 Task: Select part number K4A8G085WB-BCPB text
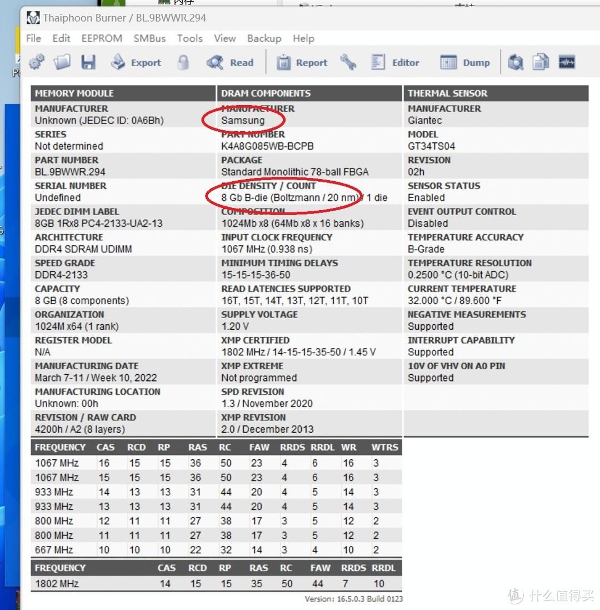click(x=267, y=146)
